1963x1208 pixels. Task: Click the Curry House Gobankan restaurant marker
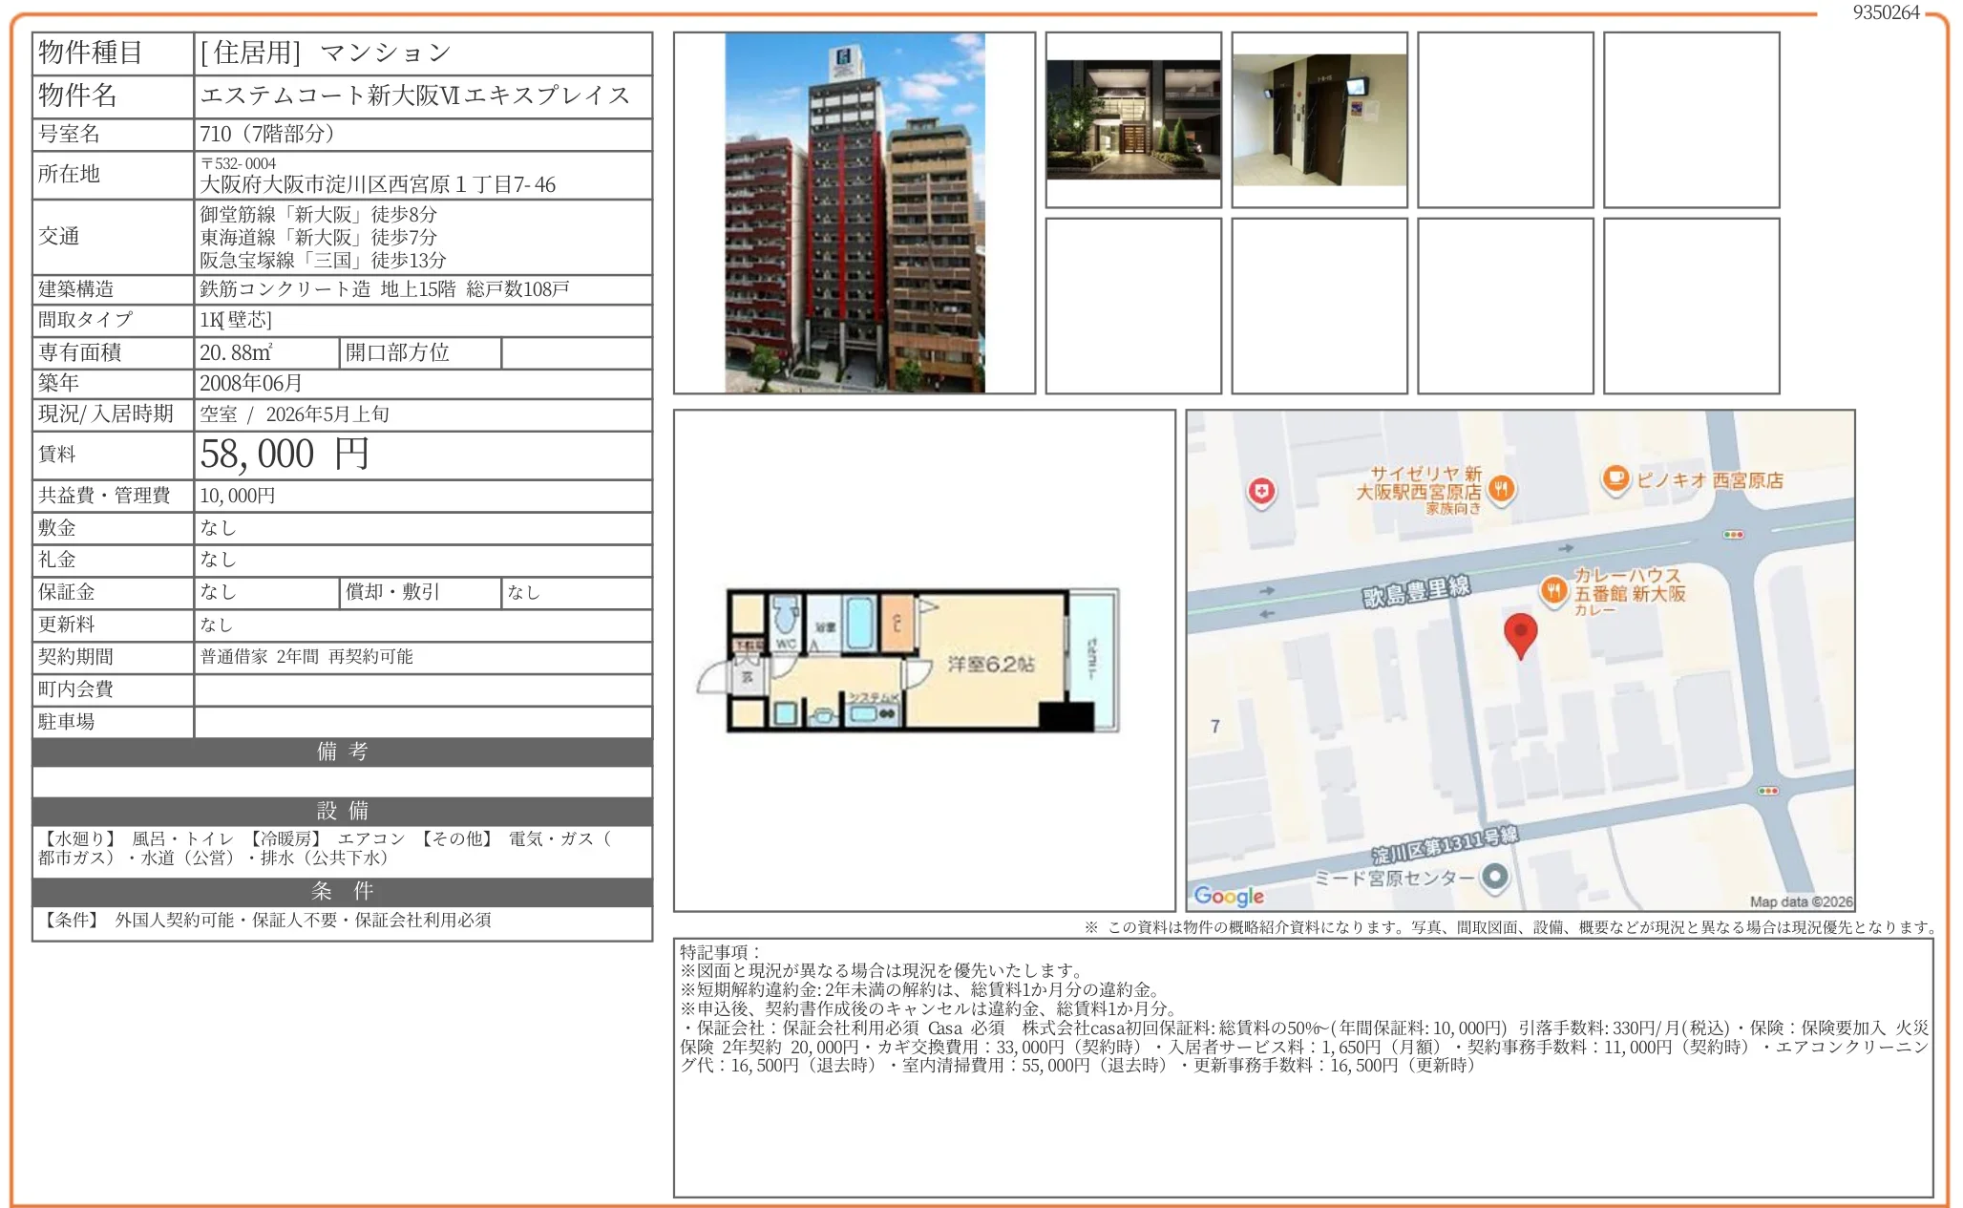pos(1554,590)
